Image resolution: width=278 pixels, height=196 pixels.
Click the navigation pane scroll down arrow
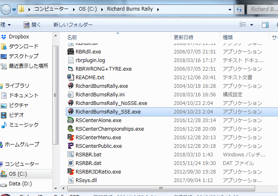coord(56,189)
